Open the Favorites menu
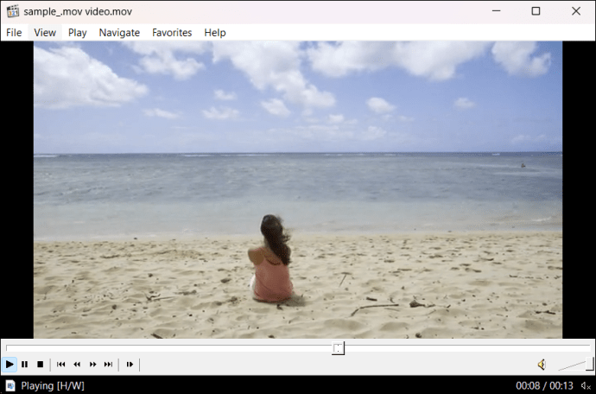596x394 pixels. pyautogui.click(x=172, y=33)
